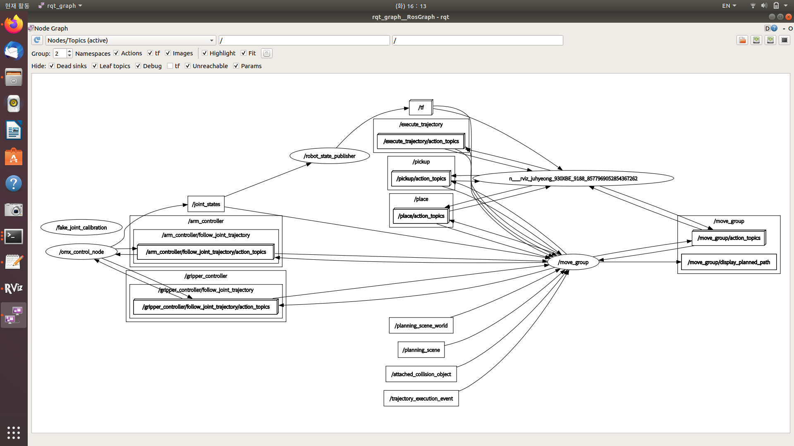Click the 현재 활동 activities button

click(x=17, y=6)
